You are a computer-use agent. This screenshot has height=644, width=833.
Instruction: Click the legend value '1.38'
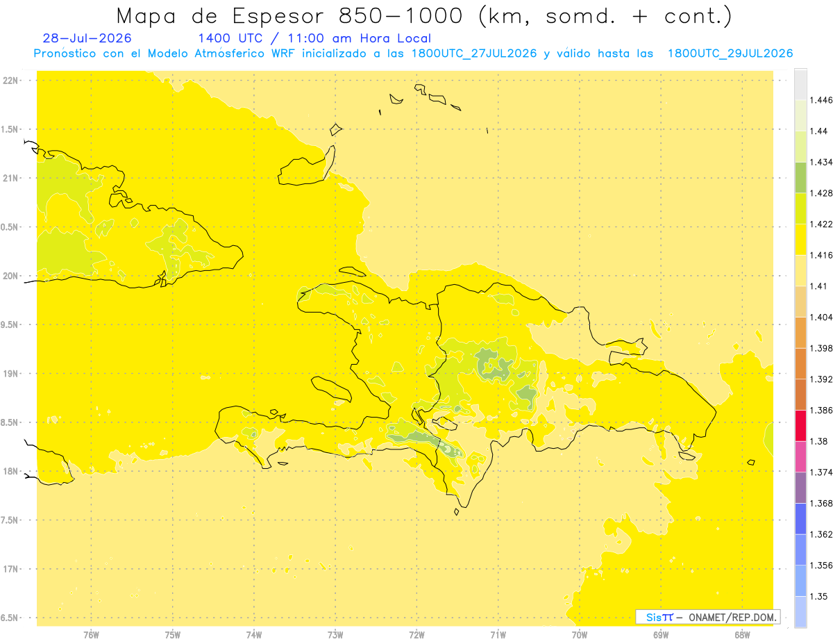tap(820, 441)
